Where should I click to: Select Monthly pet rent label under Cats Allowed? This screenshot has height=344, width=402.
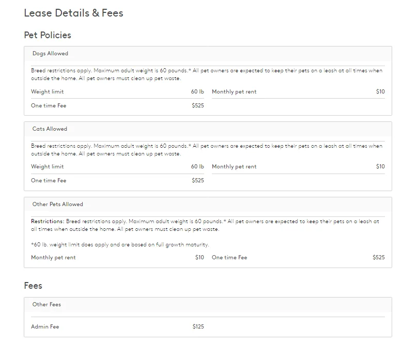pyautogui.click(x=234, y=167)
